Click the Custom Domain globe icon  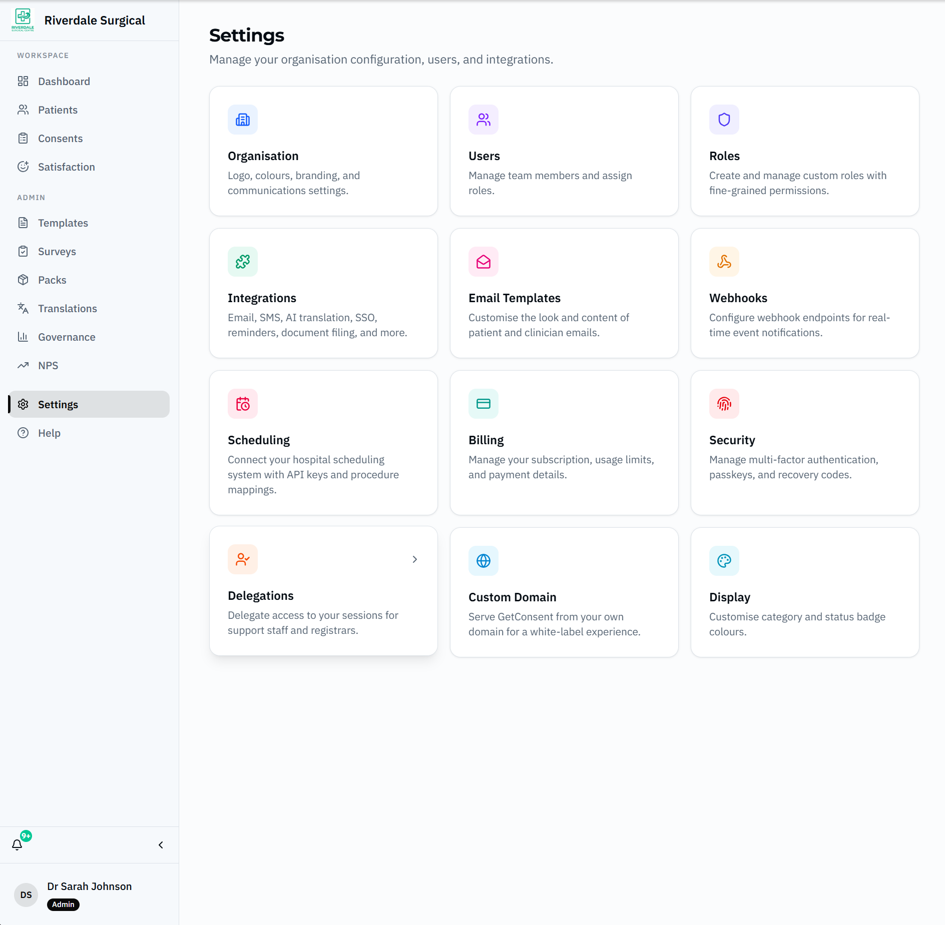pyautogui.click(x=483, y=560)
